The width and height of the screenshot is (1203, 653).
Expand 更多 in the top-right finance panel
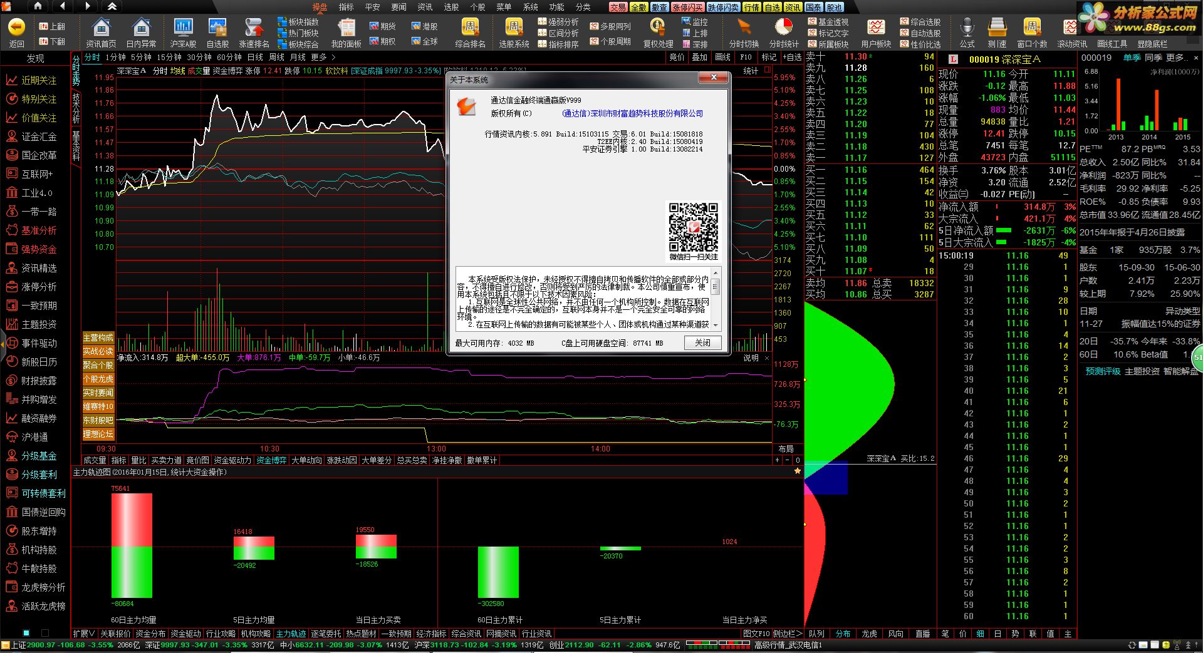[1178, 58]
